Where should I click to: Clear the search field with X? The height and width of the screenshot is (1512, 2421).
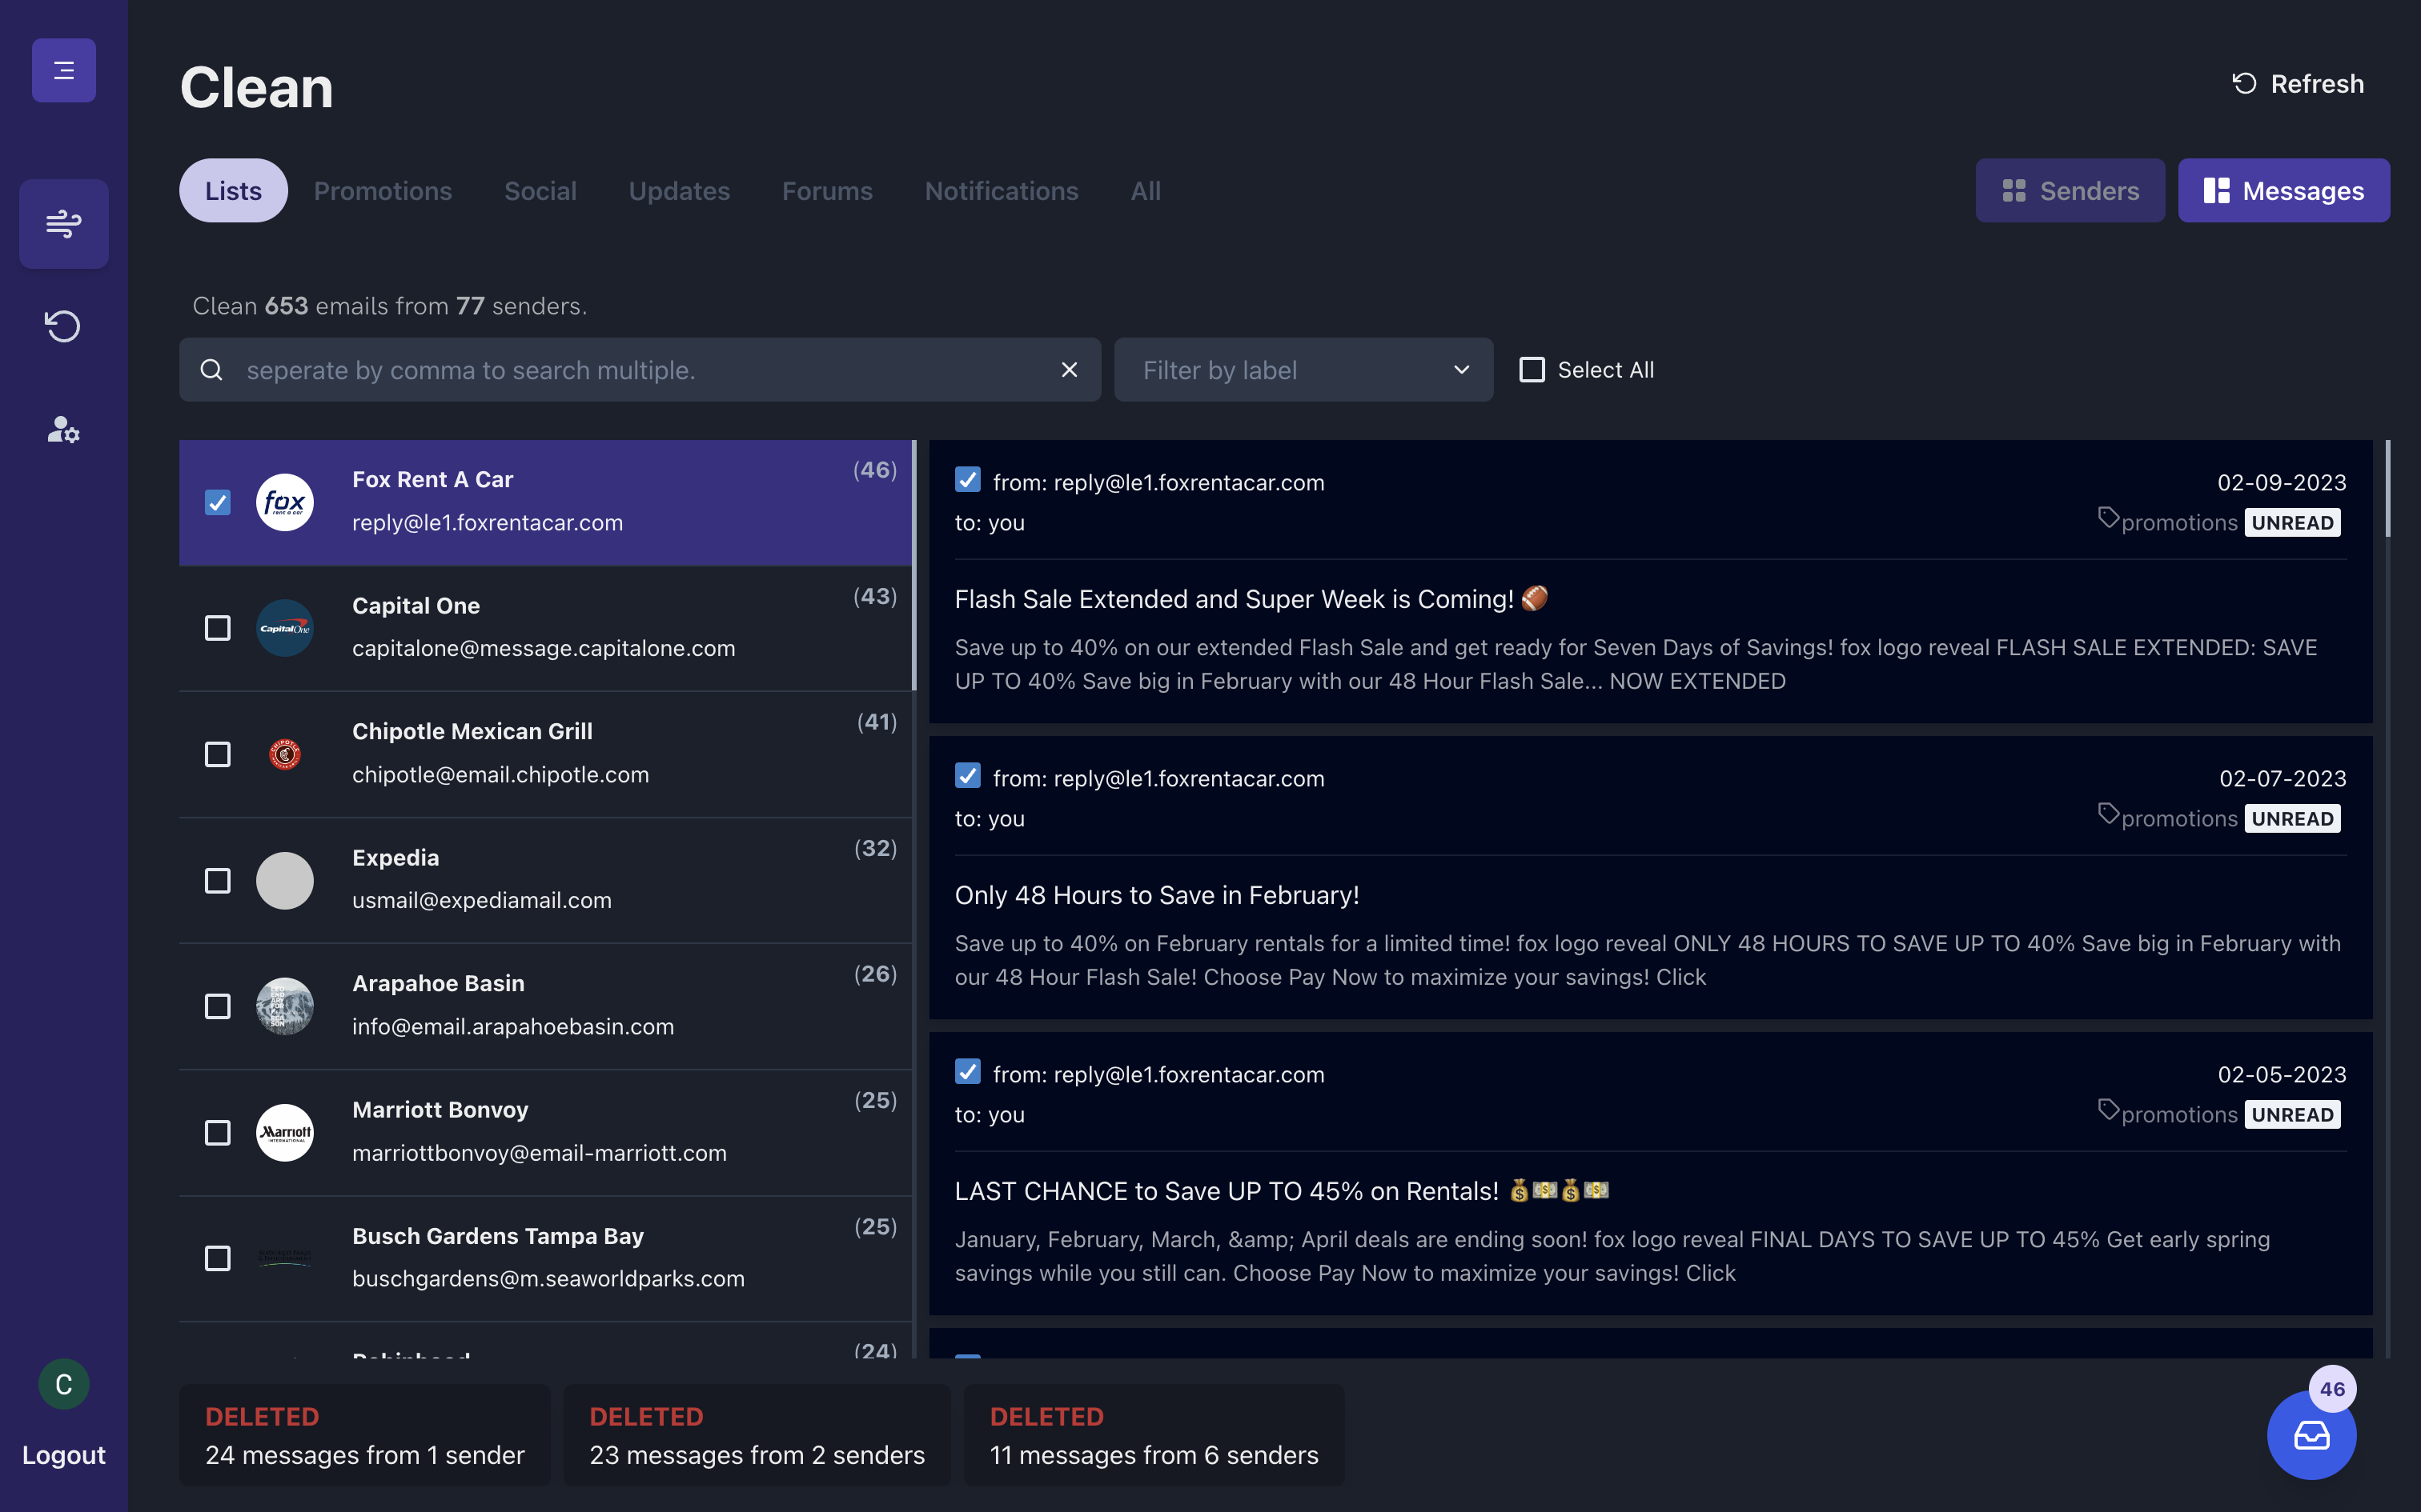1070,370
